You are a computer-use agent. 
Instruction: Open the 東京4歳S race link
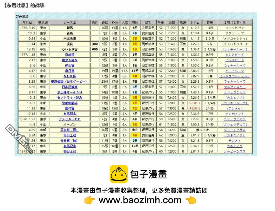70,60
